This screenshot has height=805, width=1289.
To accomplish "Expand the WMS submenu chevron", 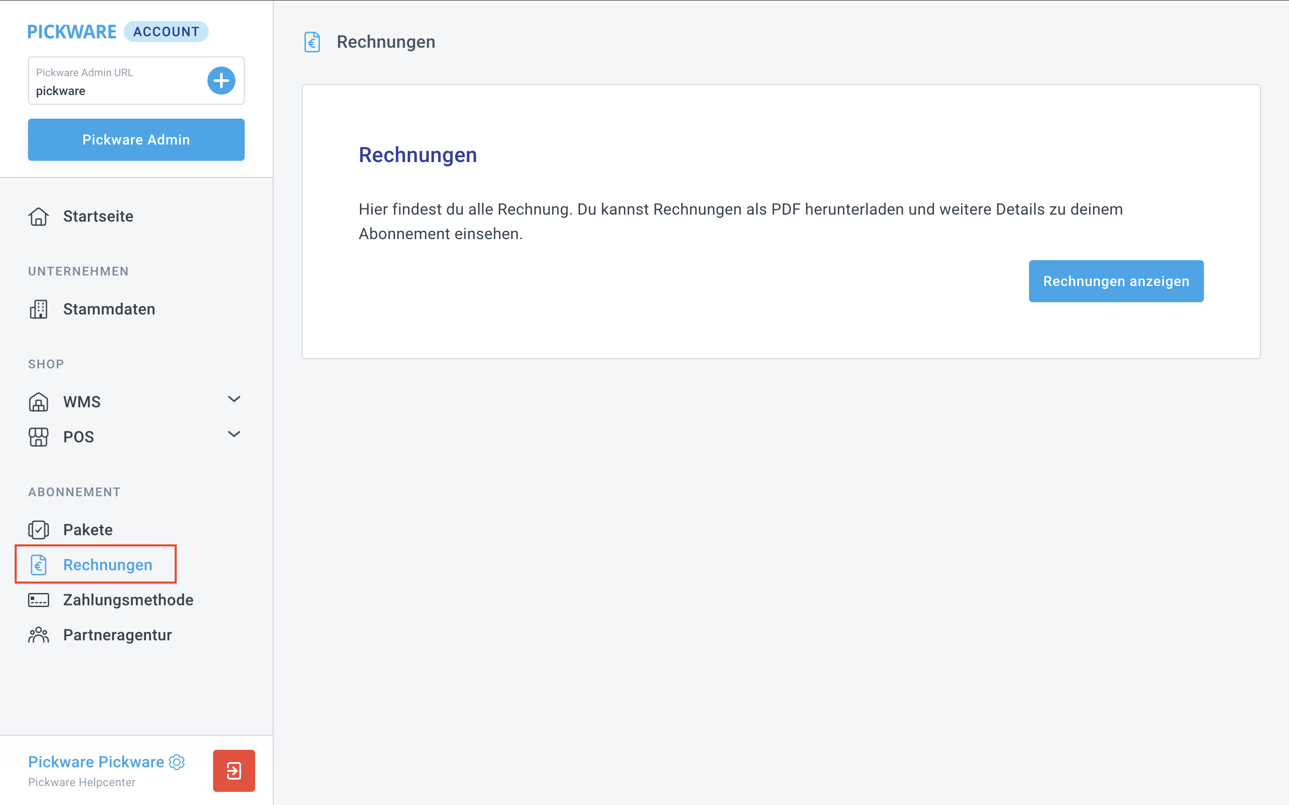I will point(234,399).
